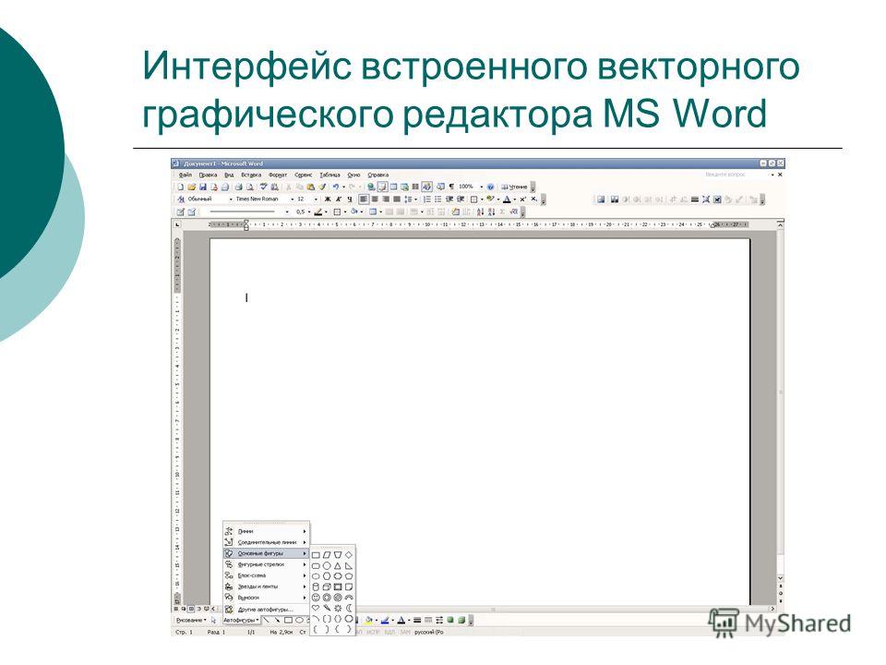Pick the sun shape
Viewport: 886px width, 665px height.
(338, 608)
